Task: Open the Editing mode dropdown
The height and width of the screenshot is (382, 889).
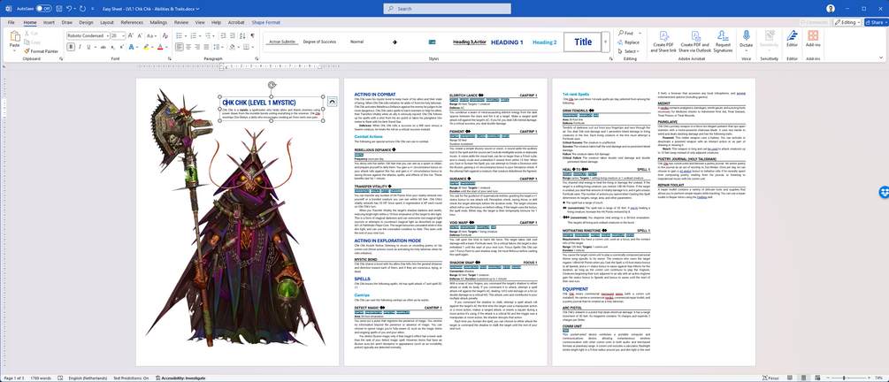Action: coord(847,22)
